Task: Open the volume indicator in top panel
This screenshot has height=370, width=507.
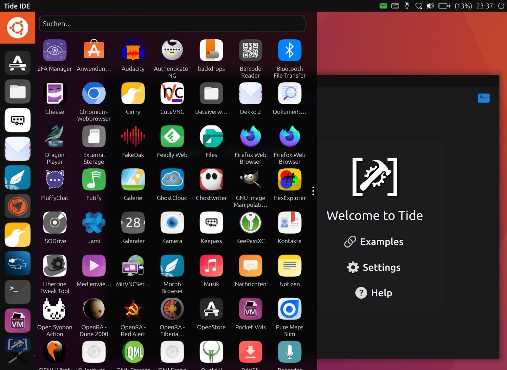Action: click(x=430, y=6)
